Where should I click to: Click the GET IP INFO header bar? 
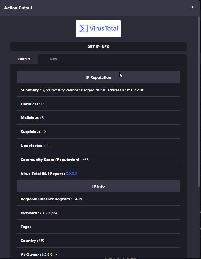coord(98,47)
